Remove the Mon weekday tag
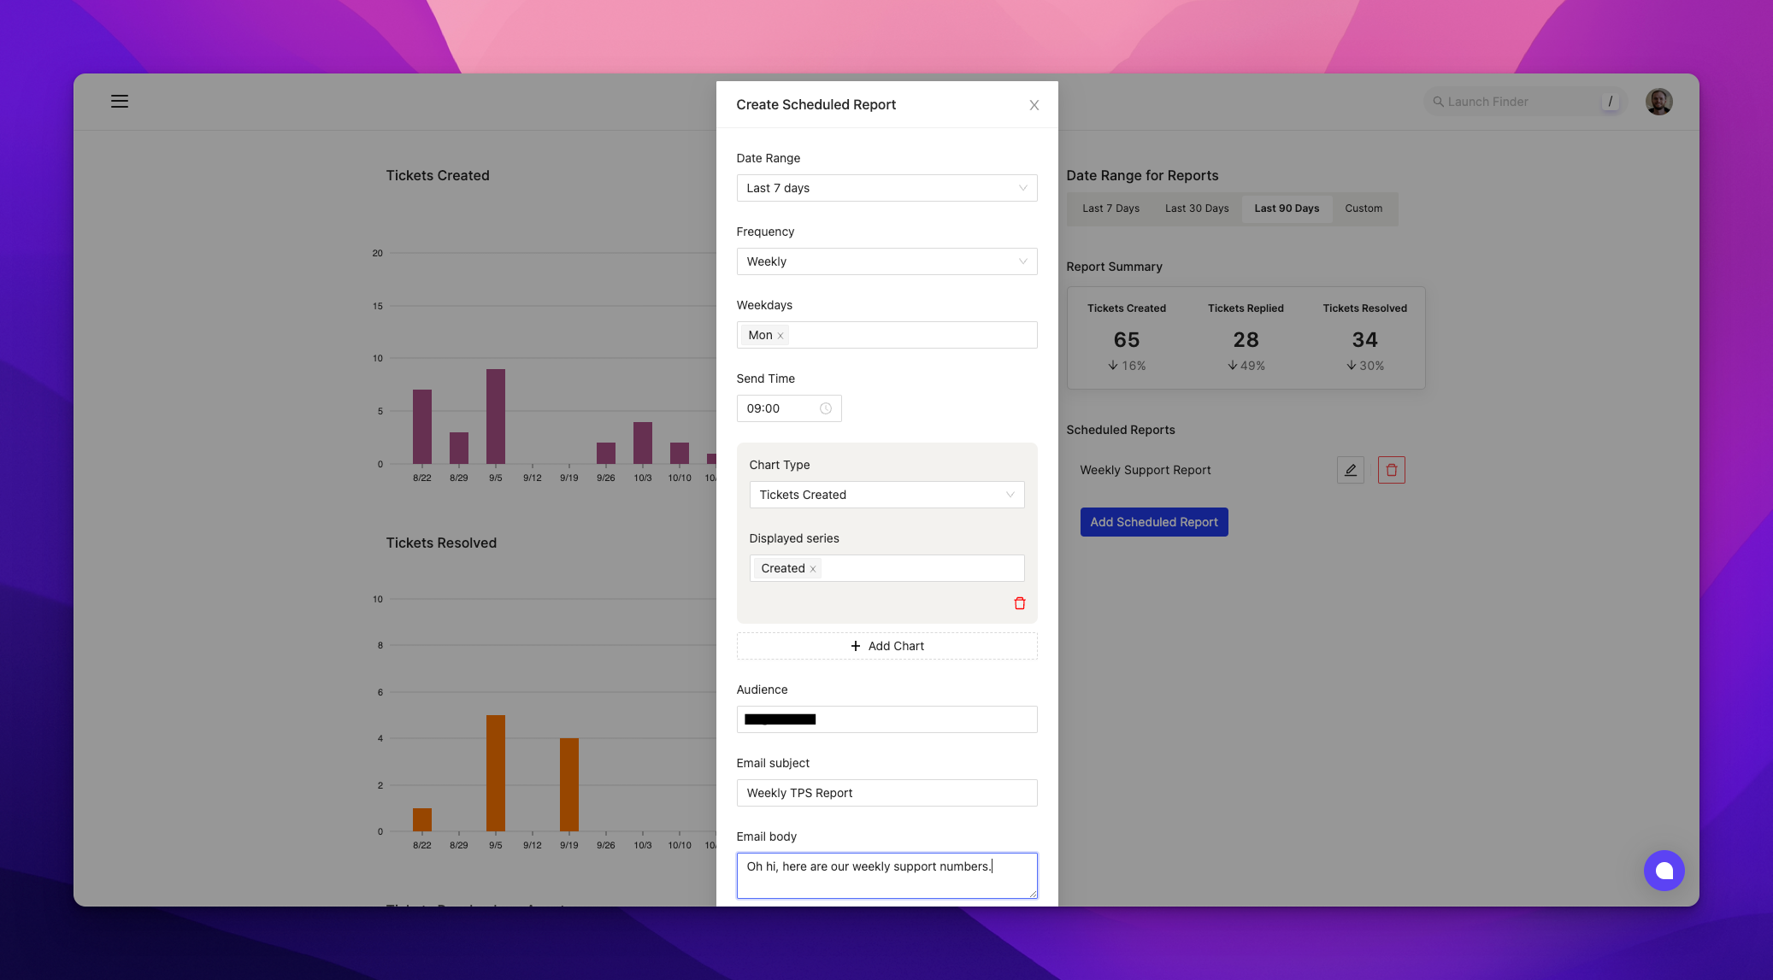 coord(780,336)
